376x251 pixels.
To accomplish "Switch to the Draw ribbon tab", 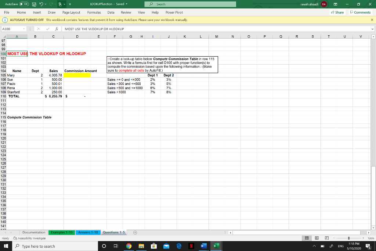I will click(x=51, y=12).
